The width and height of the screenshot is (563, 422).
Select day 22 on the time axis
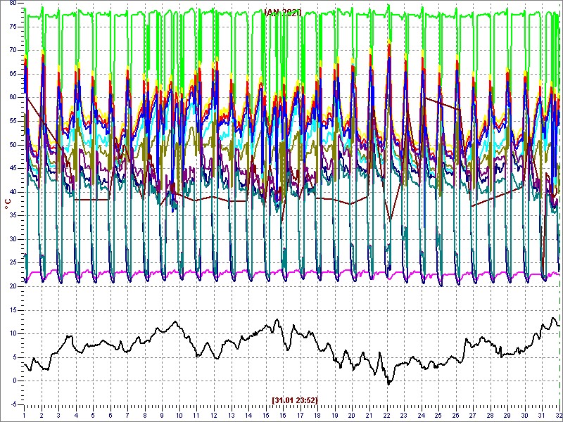click(x=386, y=416)
